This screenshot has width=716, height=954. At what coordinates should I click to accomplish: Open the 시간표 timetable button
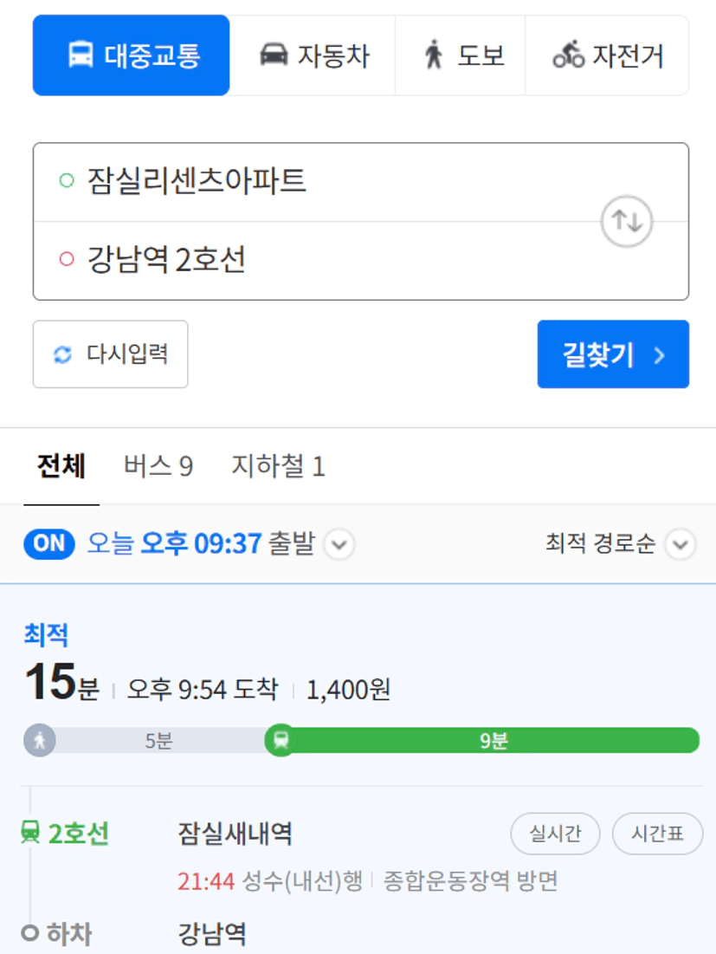pyautogui.click(x=658, y=833)
